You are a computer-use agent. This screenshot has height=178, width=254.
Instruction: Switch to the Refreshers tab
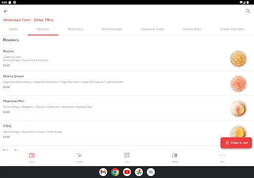coord(75,29)
